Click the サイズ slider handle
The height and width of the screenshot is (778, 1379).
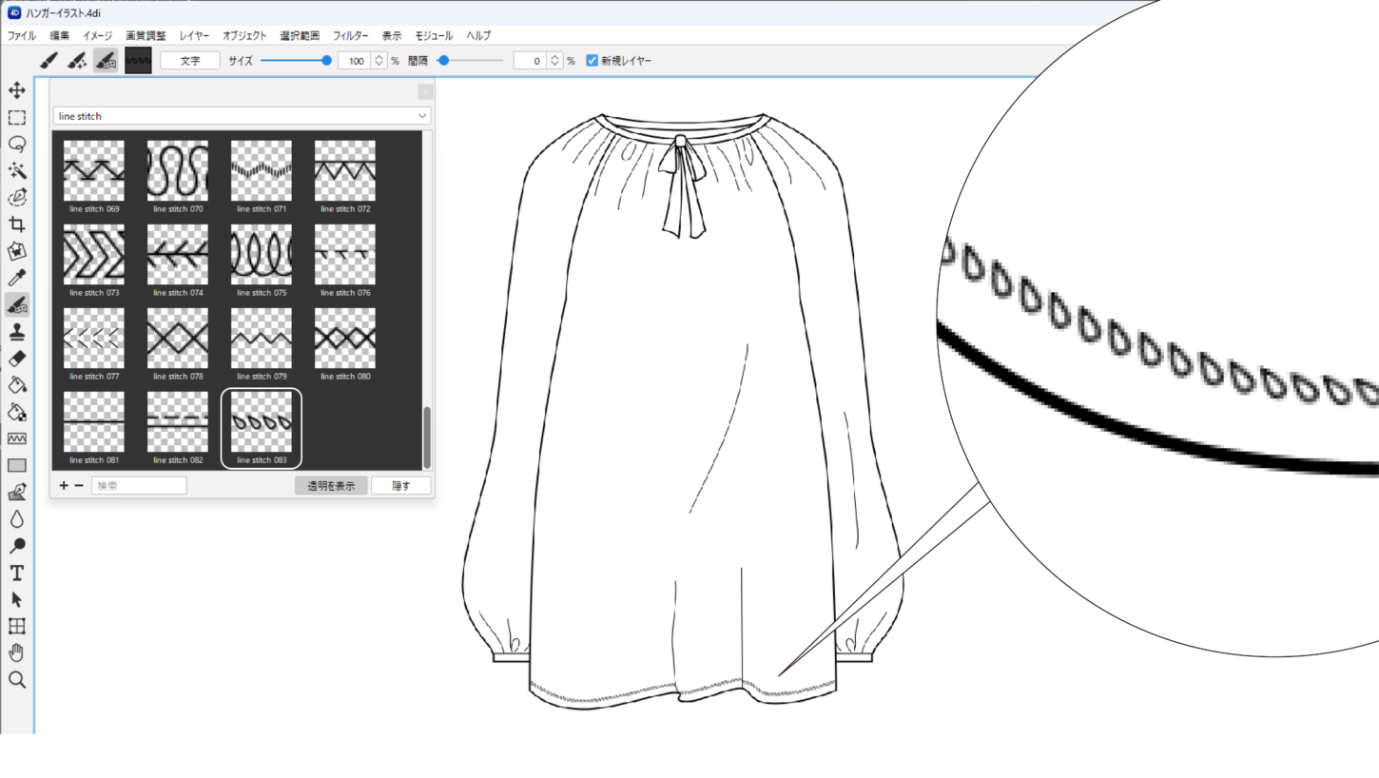coord(327,61)
